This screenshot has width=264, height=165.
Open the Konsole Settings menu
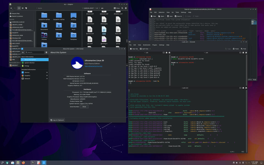click(162, 45)
